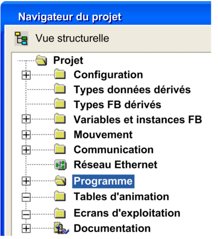The width and height of the screenshot is (218, 239).
Task: Expand the Programme node
Action: pyautogui.click(x=26, y=181)
